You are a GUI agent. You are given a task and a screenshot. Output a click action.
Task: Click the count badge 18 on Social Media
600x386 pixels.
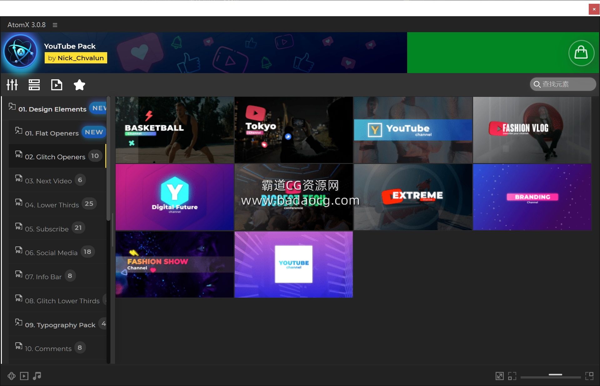click(87, 252)
